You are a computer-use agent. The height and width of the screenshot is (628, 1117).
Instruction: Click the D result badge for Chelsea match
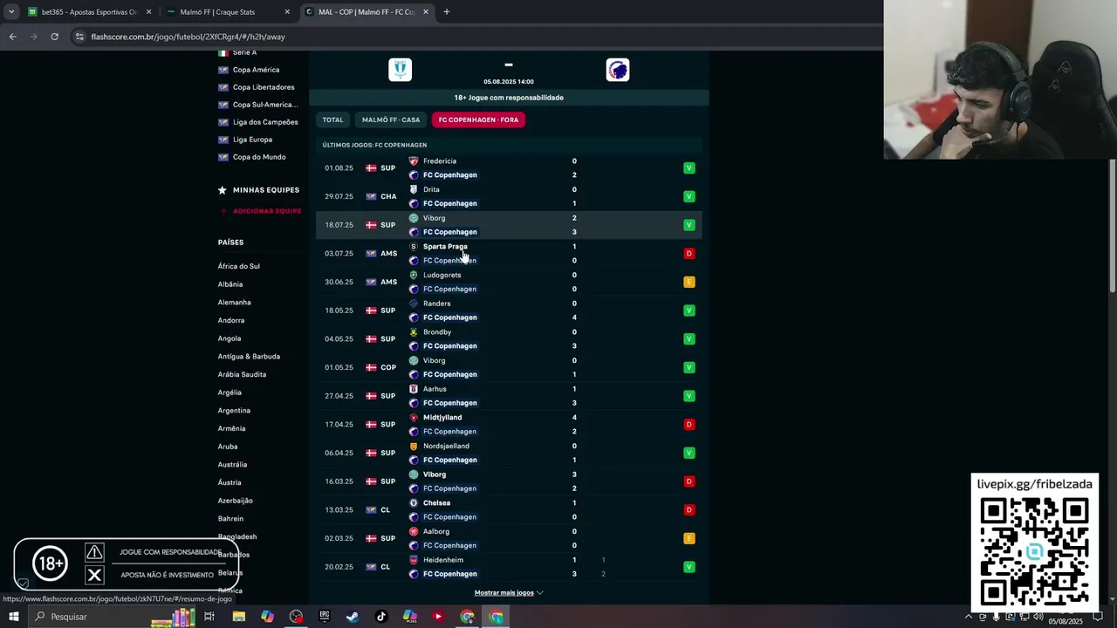(689, 510)
